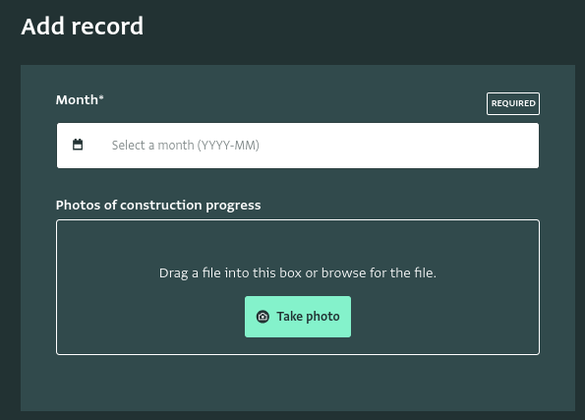
Task: Click the empty top area of the file drop box
Action: point(298,241)
